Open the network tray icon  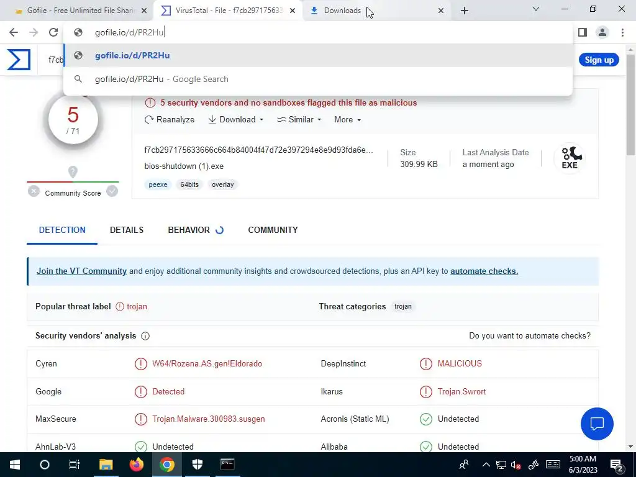click(501, 465)
